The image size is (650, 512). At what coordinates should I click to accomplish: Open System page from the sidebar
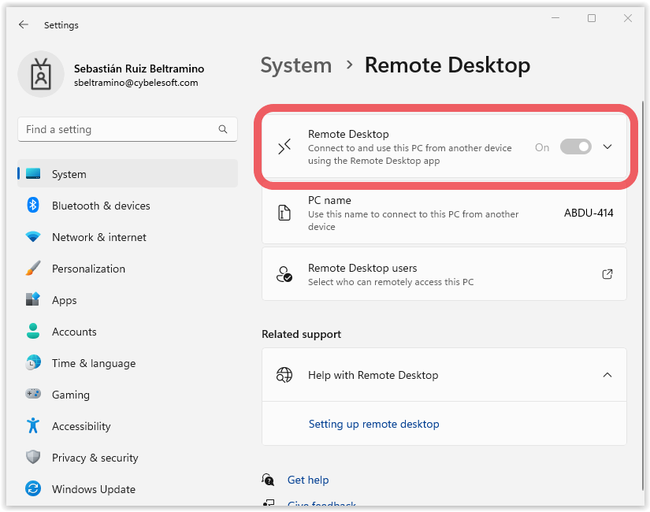pos(33,173)
